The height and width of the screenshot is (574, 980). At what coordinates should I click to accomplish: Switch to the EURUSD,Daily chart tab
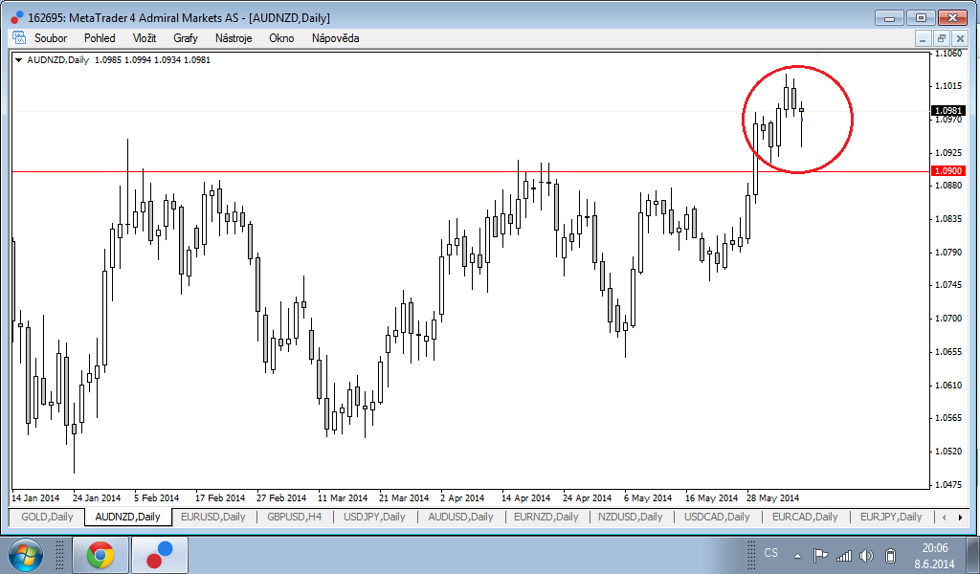pos(213,517)
